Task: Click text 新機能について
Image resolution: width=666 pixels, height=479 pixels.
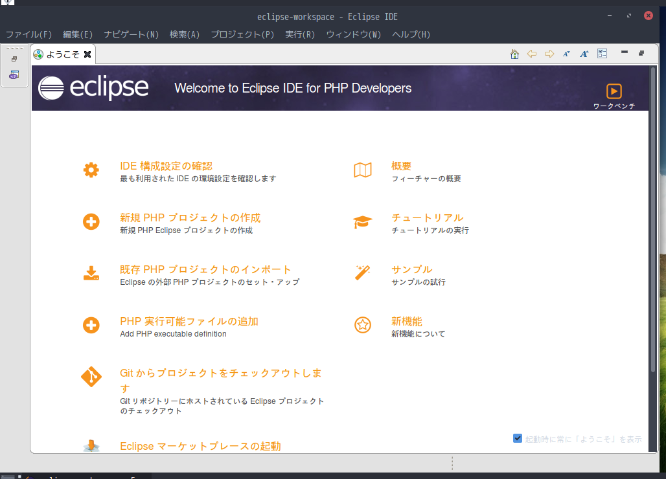Action: pos(419,334)
